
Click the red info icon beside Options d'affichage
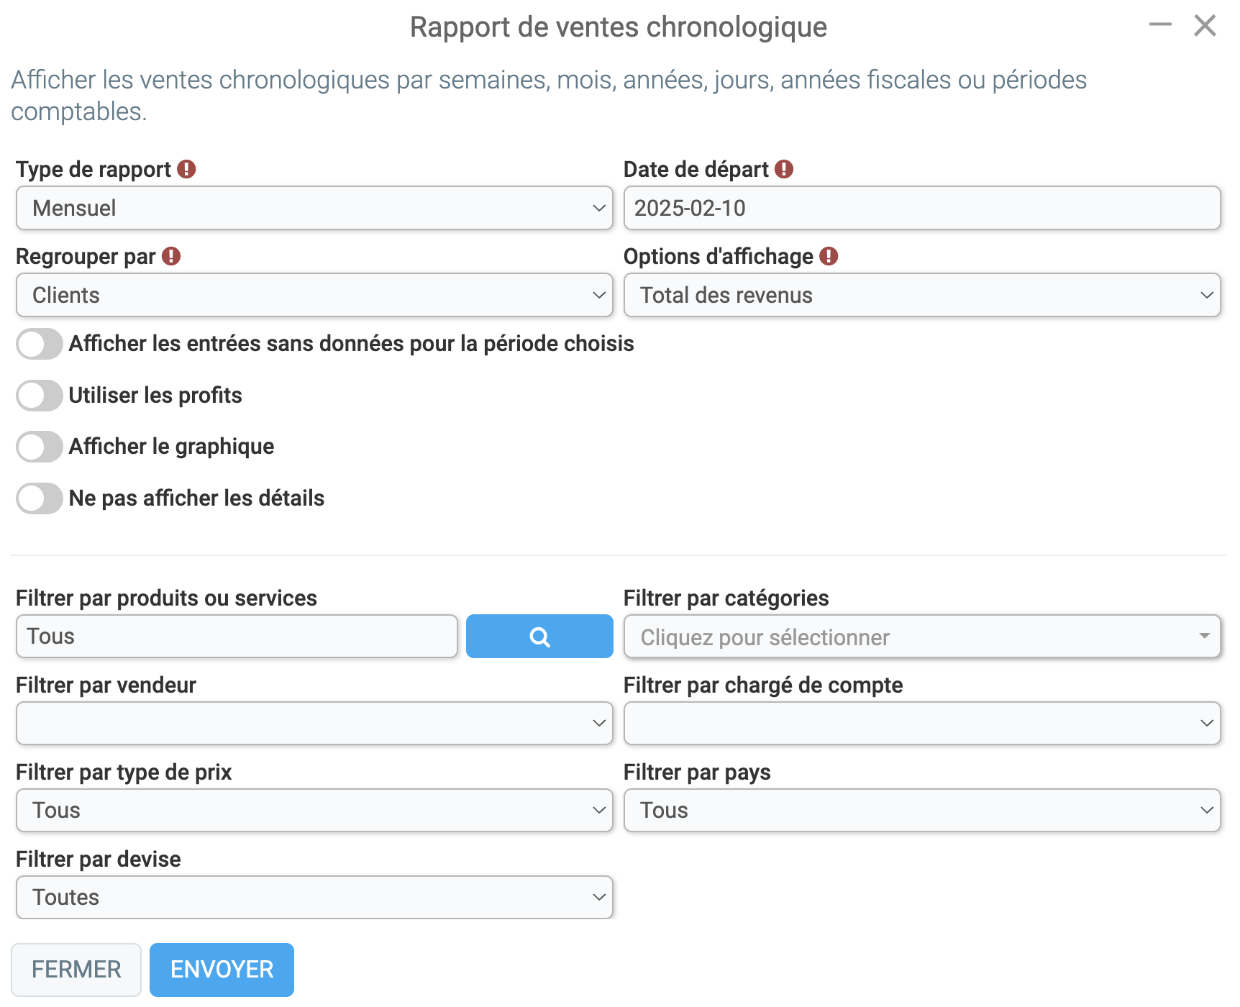point(829,256)
